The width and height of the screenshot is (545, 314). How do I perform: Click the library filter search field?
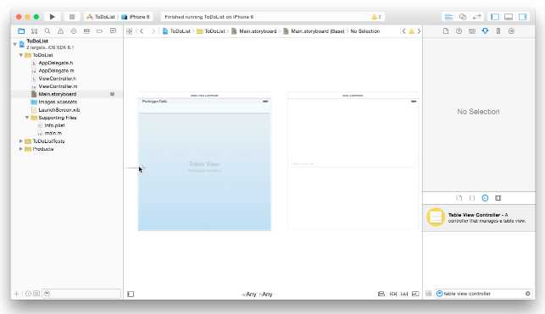(483, 294)
